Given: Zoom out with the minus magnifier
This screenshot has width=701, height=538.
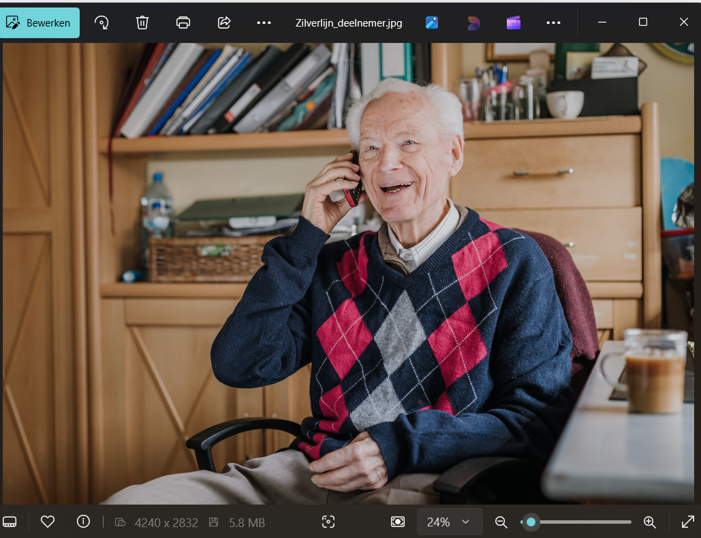Looking at the screenshot, I should coord(501,522).
